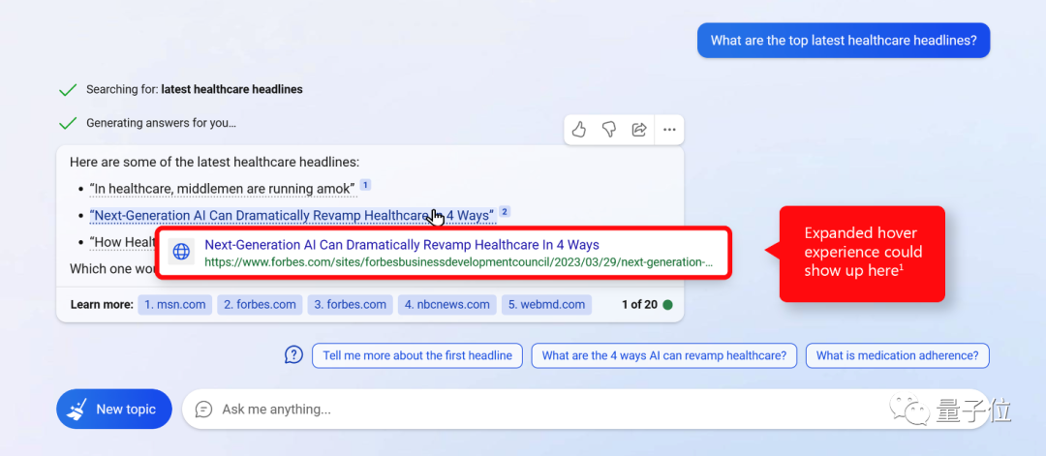Open source 3. forbes.com

click(351, 305)
